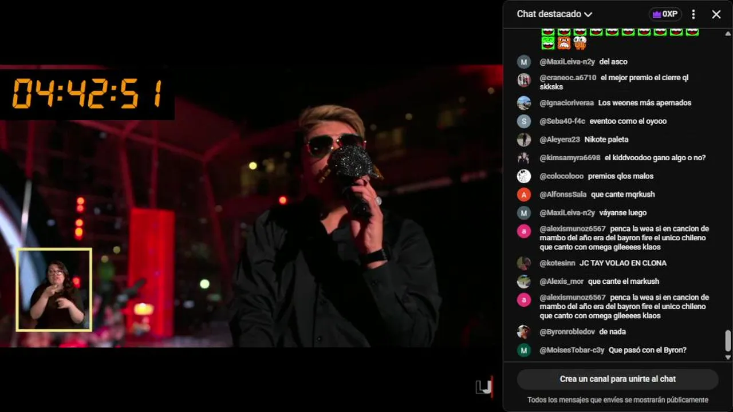
Task: Open @colocolooo profile avatar
Action: point(524,176)
